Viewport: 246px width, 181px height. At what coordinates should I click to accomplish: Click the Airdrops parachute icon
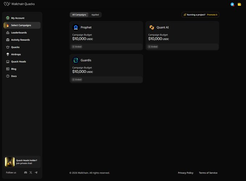[8, 54]
